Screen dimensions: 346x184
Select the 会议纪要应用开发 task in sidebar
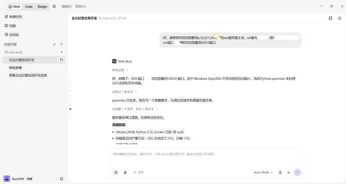click(34, 60)
